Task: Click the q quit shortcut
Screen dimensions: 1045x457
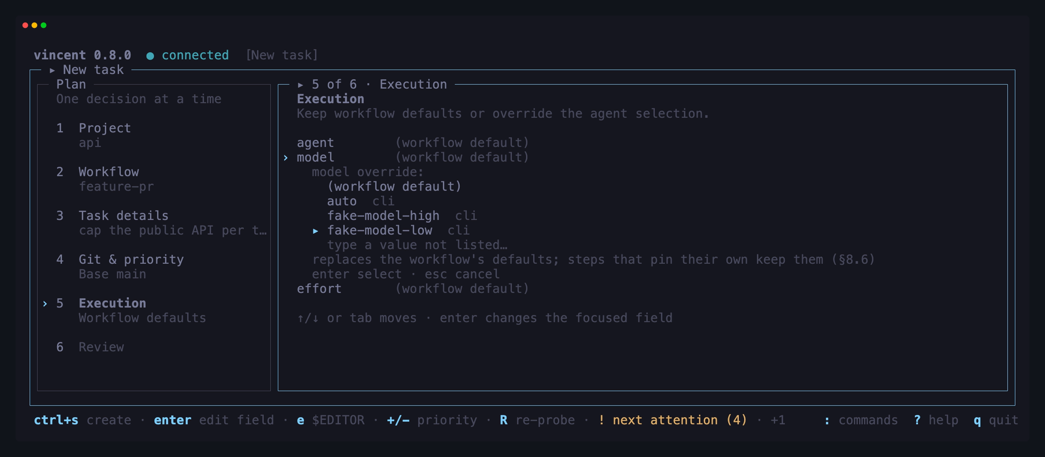Action: coord(996,420)
